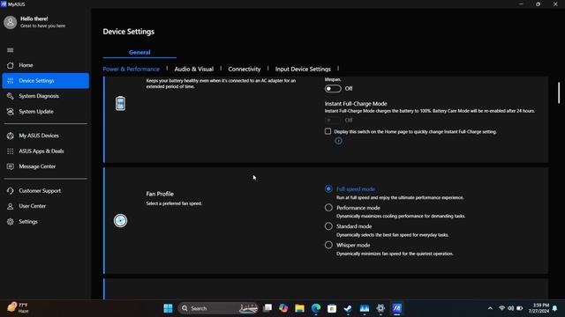This screenshot has width=565, height=317.
Task: Click the Device Settings sliders icon
Action: click(x=10, y=80)
